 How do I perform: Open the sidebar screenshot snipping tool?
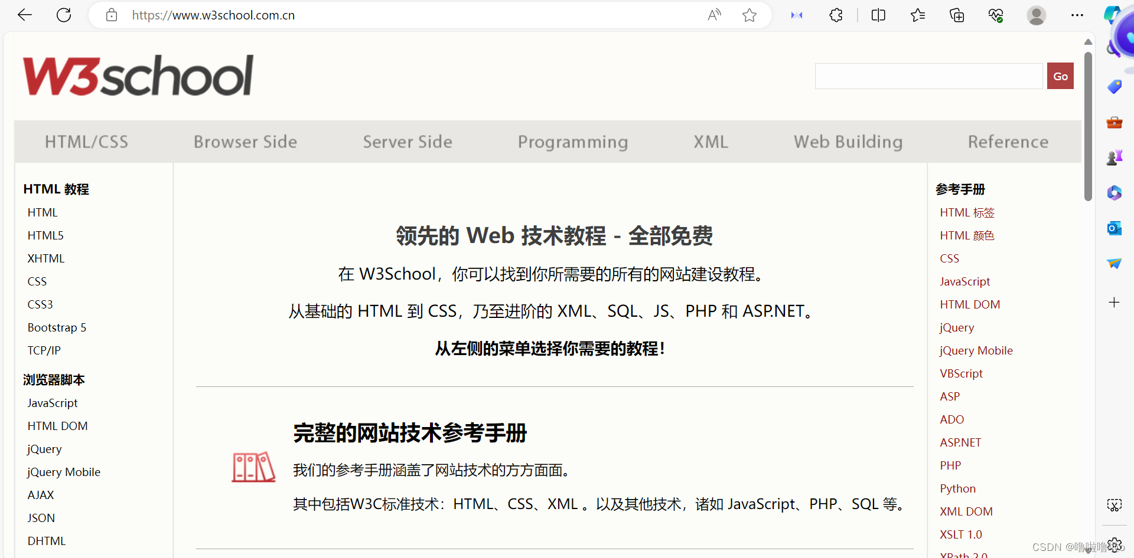point(1114,505)
